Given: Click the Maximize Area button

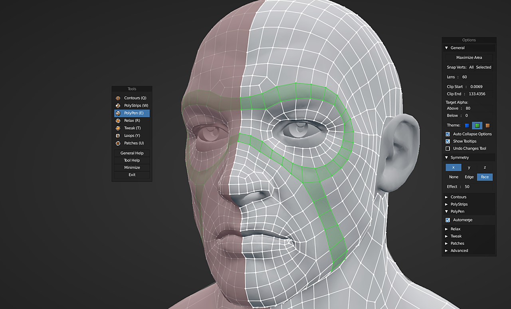Looking at the screenshot, I should (469, 58).
